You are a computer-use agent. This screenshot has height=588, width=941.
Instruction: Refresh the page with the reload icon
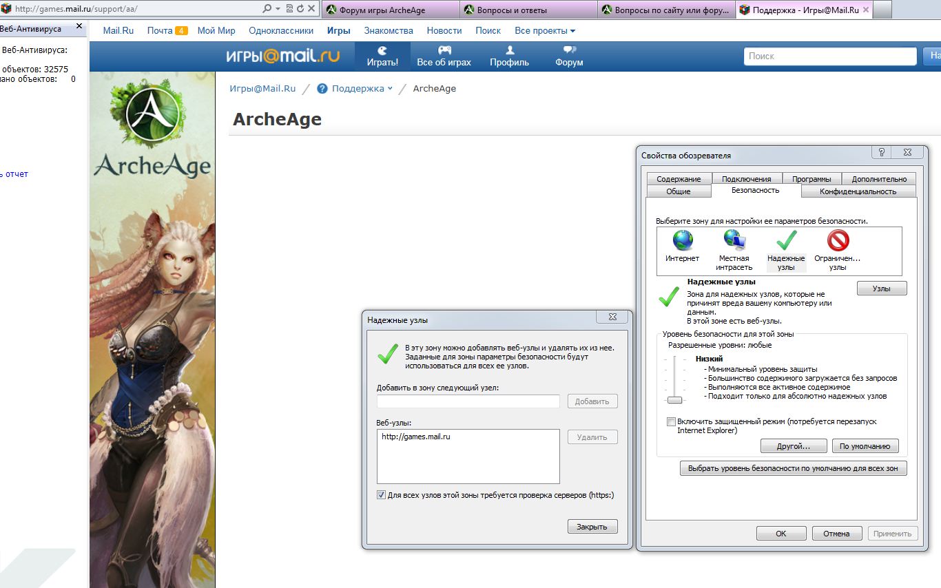pyautogui.click(x=300, y=9)
